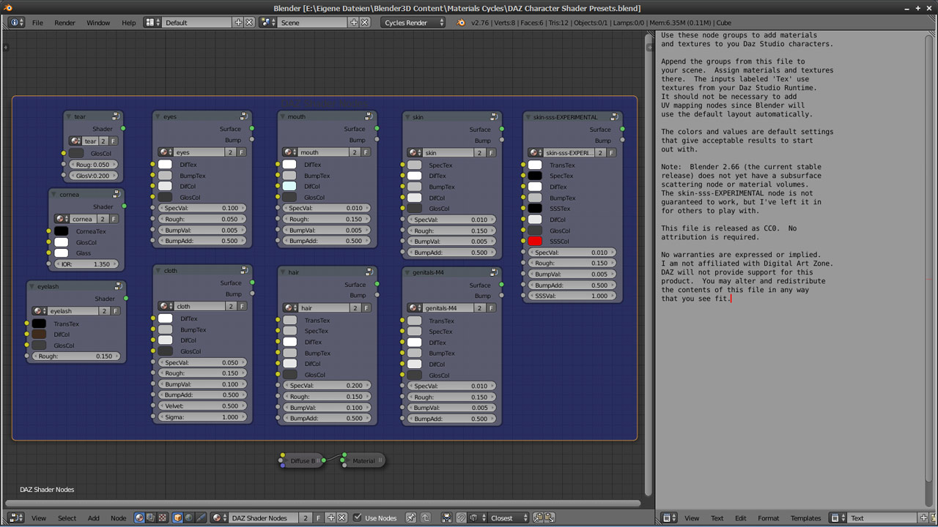Unlink the DAZ Shader Nodes material

coord(342,517)
